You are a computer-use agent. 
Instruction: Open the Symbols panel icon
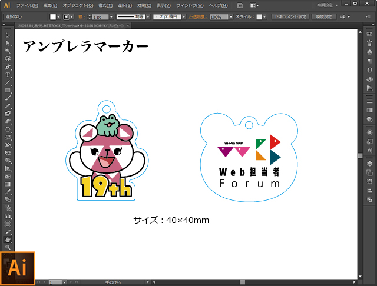(x=369, y=52)
